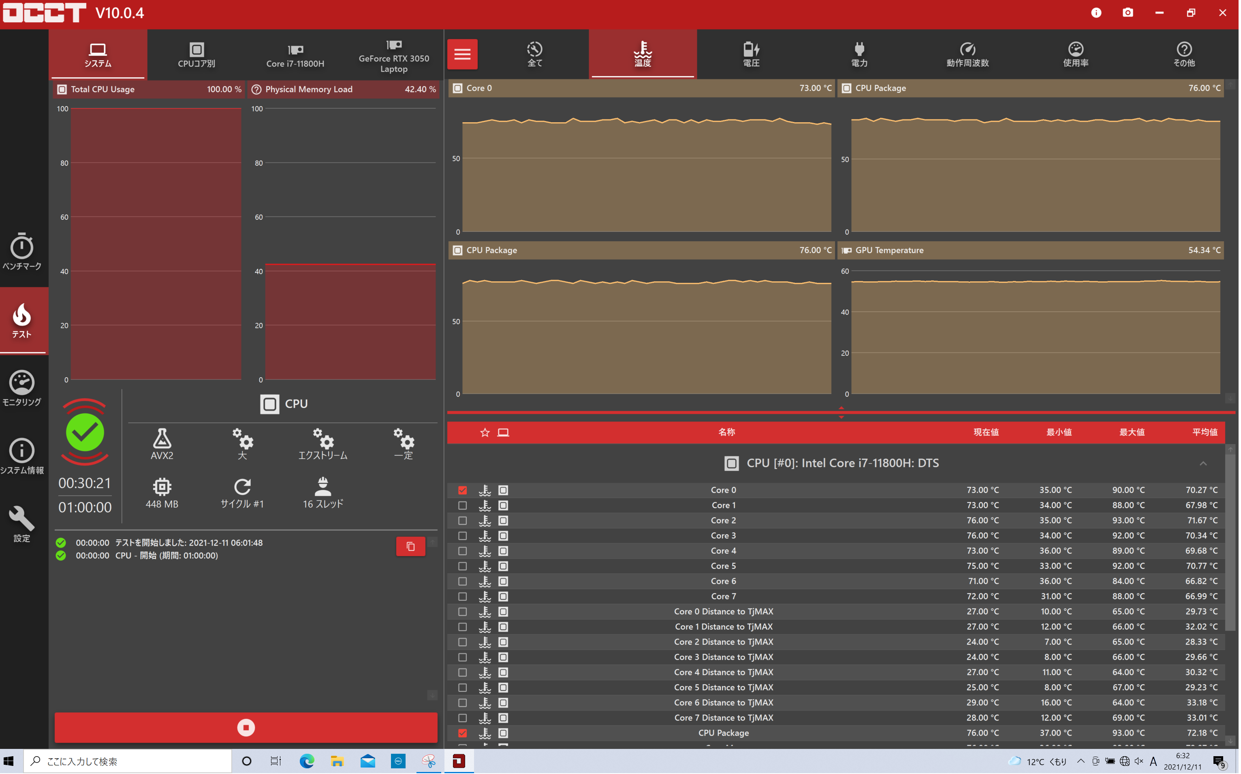
Task: Select the 温度 temperature tab
Action: [643, 54]
